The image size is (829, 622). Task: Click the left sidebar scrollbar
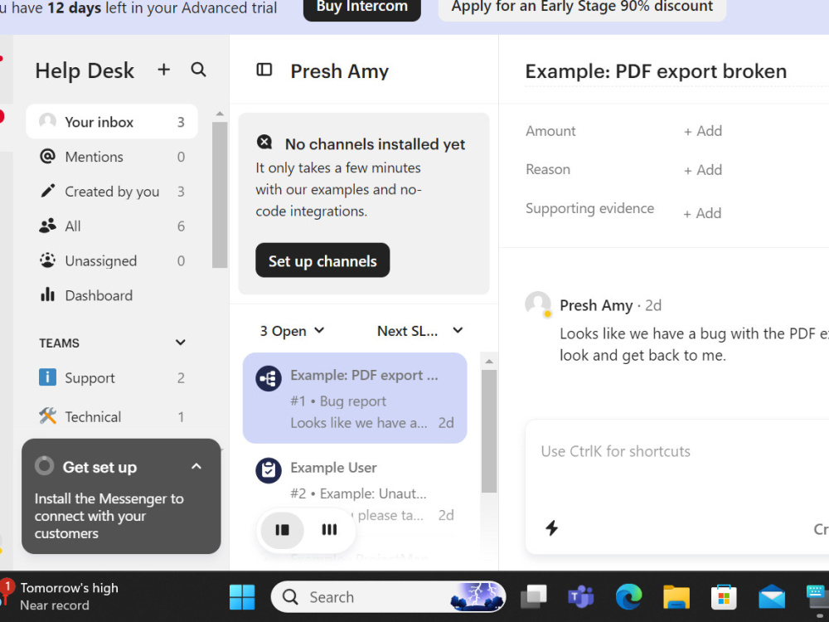tap(220, 195)
